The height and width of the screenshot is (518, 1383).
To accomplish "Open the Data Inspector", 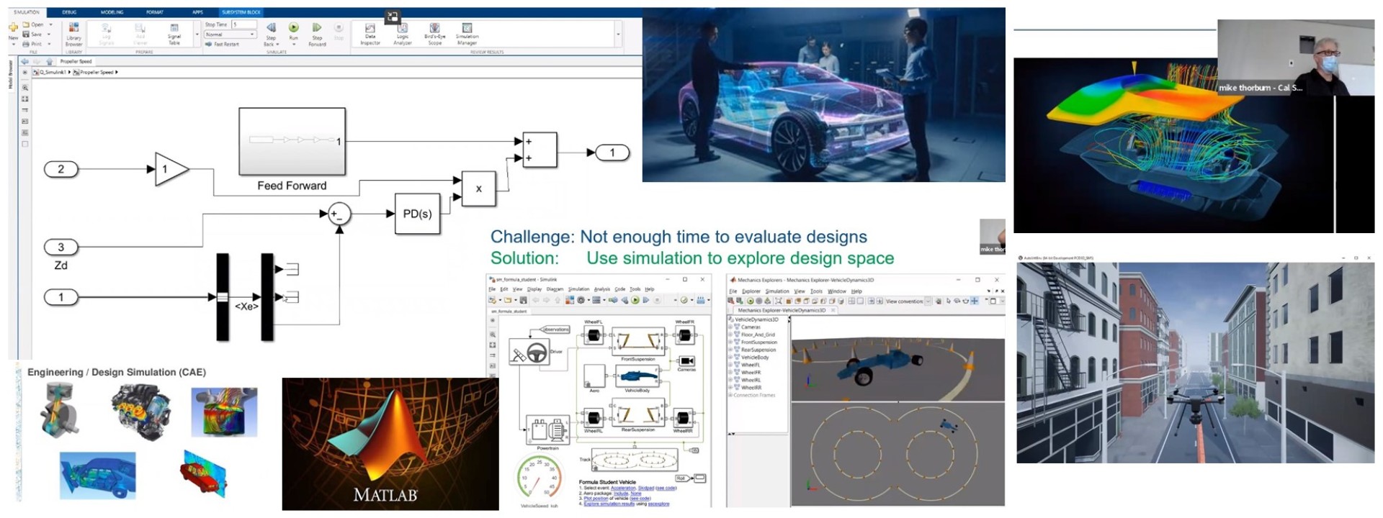I will pos(370,35).
